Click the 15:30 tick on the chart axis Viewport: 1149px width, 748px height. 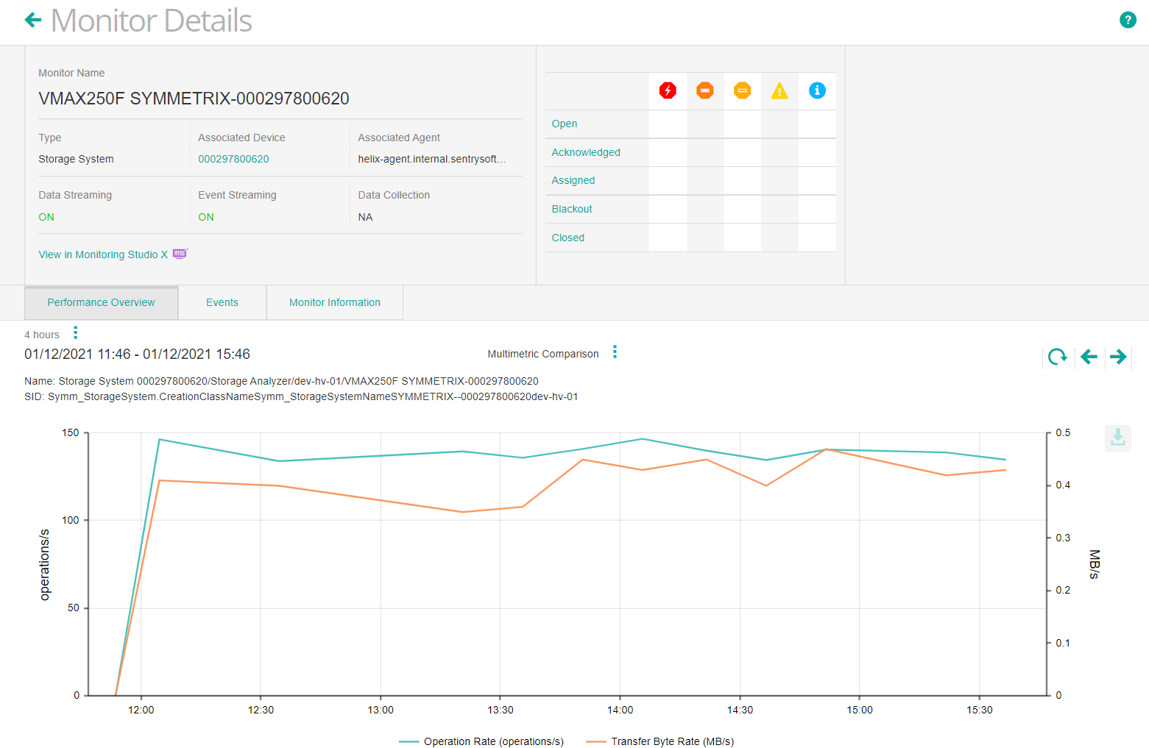(x=979, y=710)
